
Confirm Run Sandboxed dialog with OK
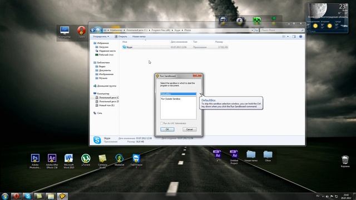(x=167, y=129)
